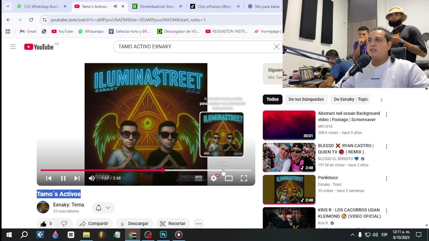Clear the search text with X

(x=277, y=47)
